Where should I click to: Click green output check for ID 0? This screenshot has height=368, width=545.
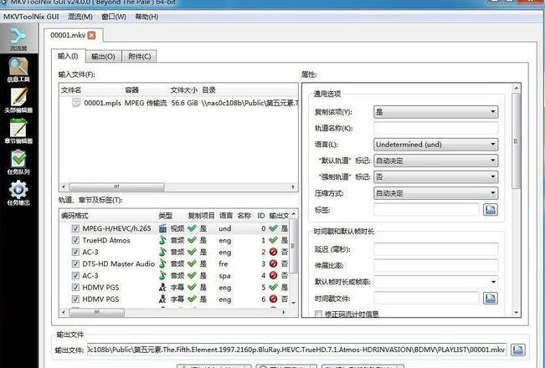pyautogui.click(x=274, y=228)
